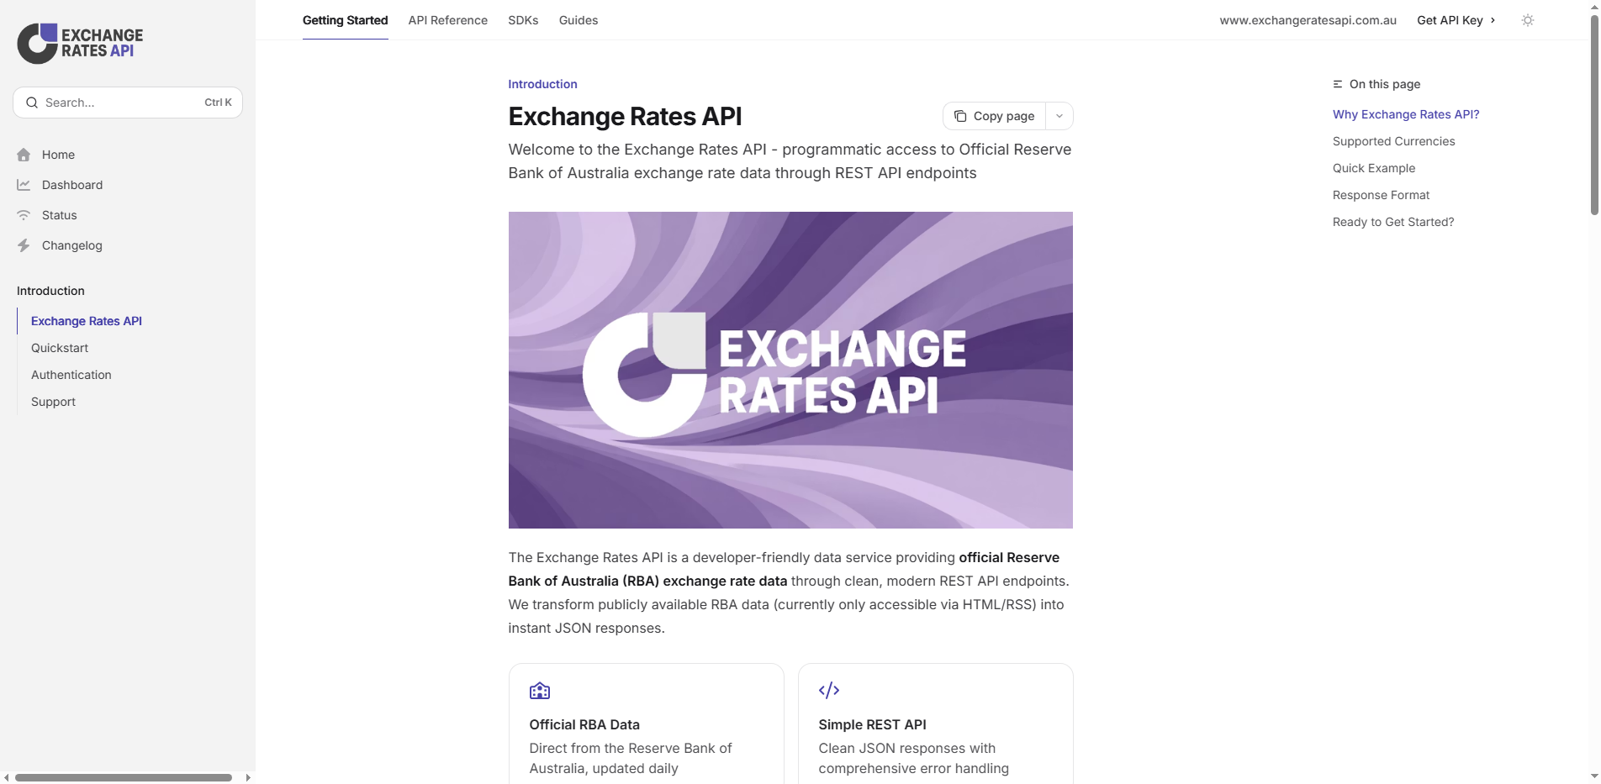Toggle the light/dark theme sun icon
Image resolution: width=1601 pixels, height=784 pixels.
coord(1528,20)
